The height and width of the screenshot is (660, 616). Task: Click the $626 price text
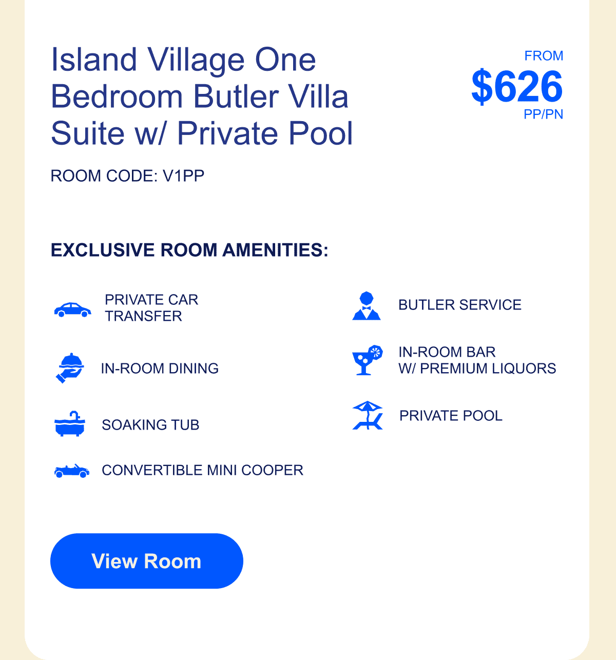[x=517, y=86]
